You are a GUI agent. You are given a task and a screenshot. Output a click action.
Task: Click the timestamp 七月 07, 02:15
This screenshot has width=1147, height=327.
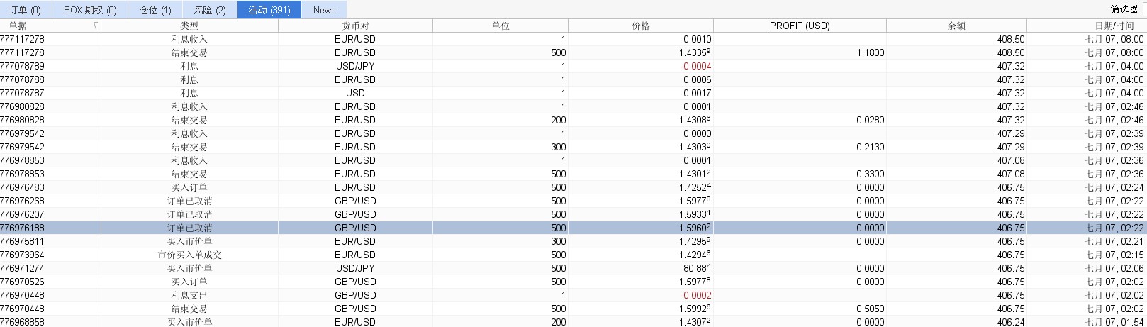point(1114,255)
